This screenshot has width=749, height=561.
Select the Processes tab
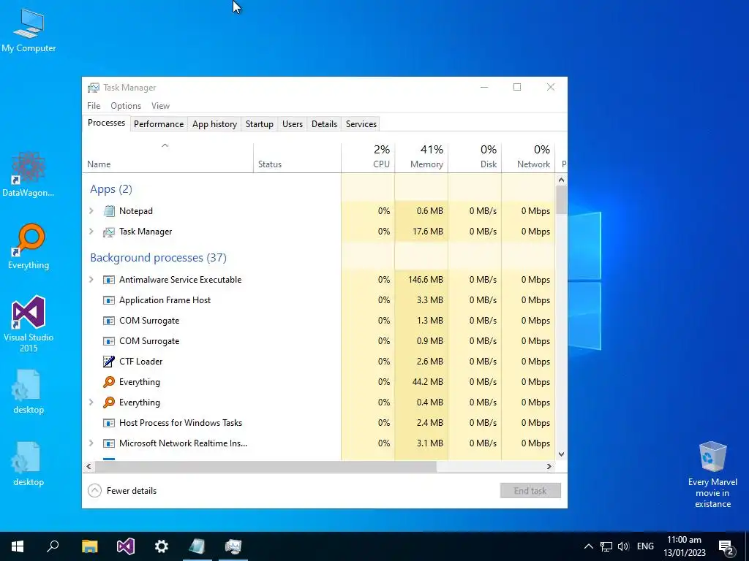(x=106, y=123)
